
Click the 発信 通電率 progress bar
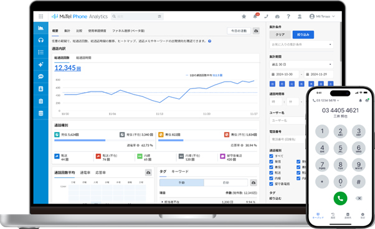click(x=103, y=141)
